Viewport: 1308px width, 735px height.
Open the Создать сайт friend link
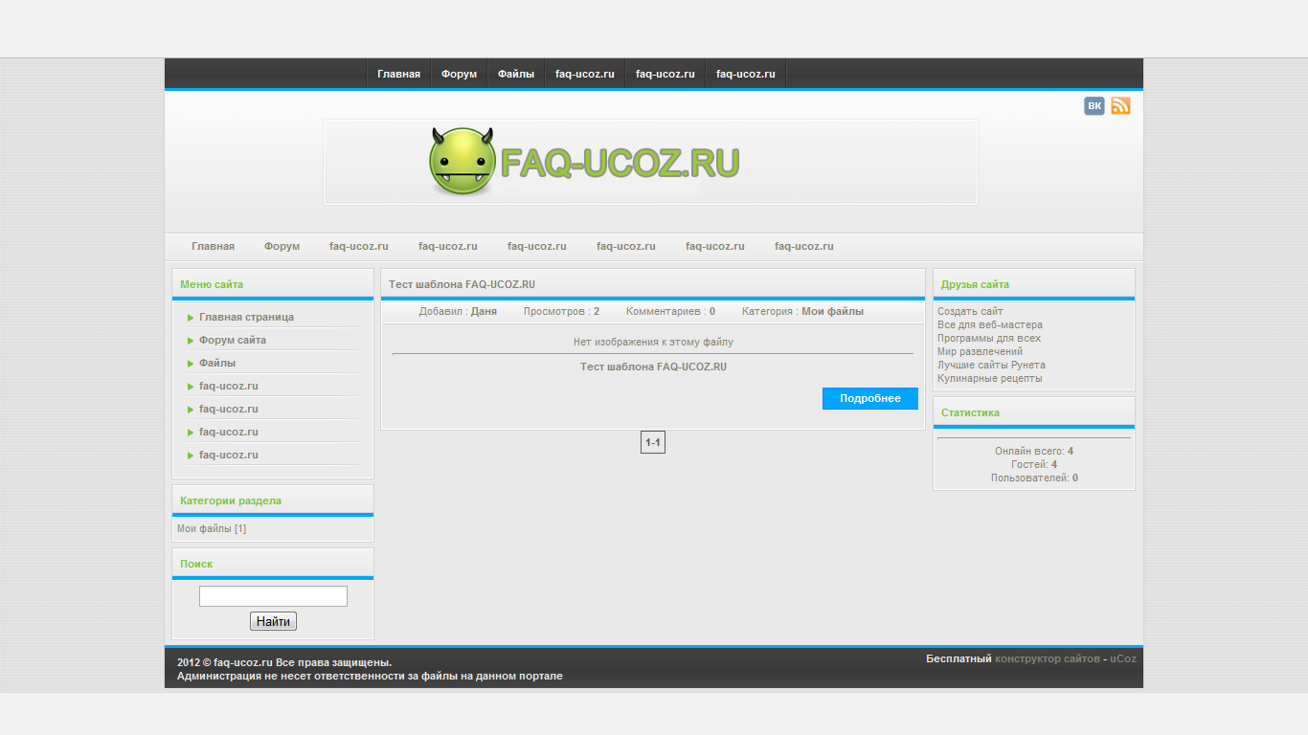tap(970, 311)
